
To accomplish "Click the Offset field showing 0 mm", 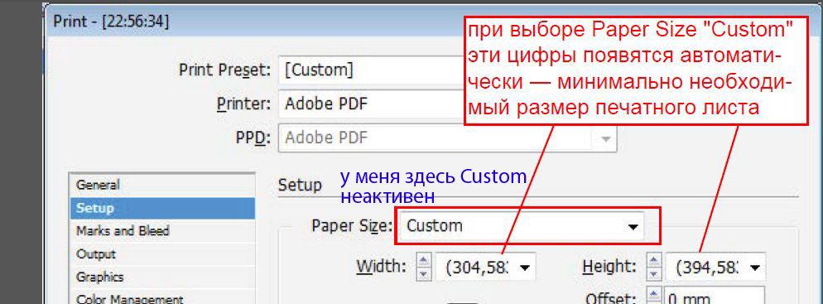I will pos(715,296).
